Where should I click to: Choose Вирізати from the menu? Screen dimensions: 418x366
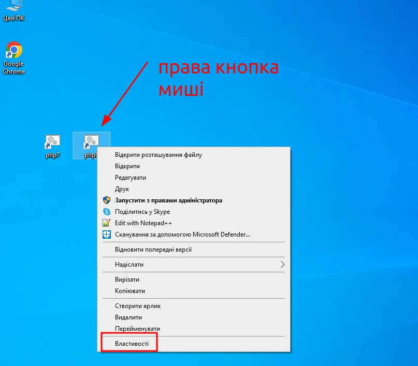point(127,280)
